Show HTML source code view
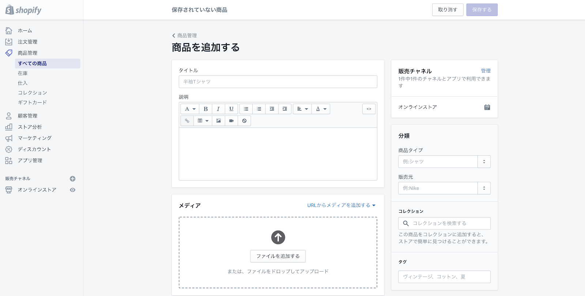585x296 pixels. click(369, 109)
